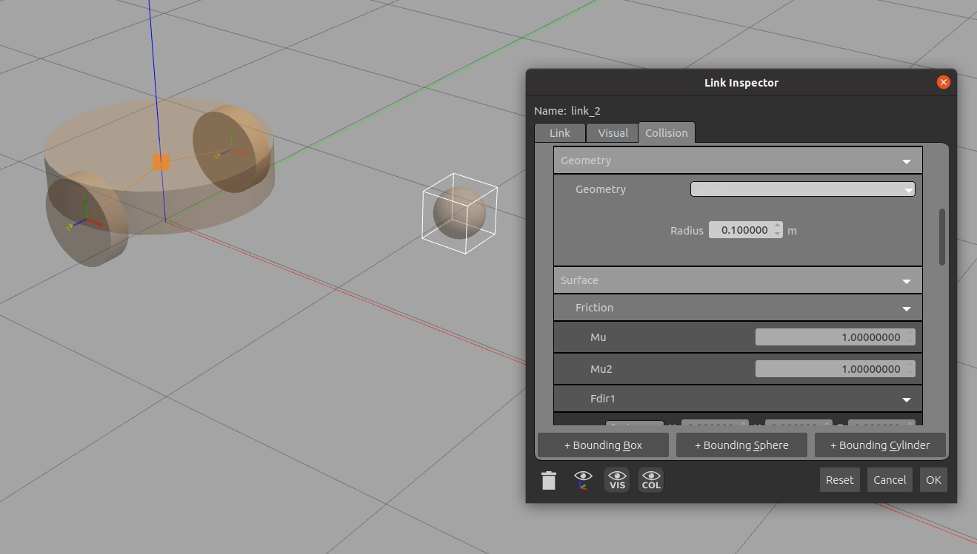
Task: Click the left wheel's axis gizmo
Action: coord(86,219)
